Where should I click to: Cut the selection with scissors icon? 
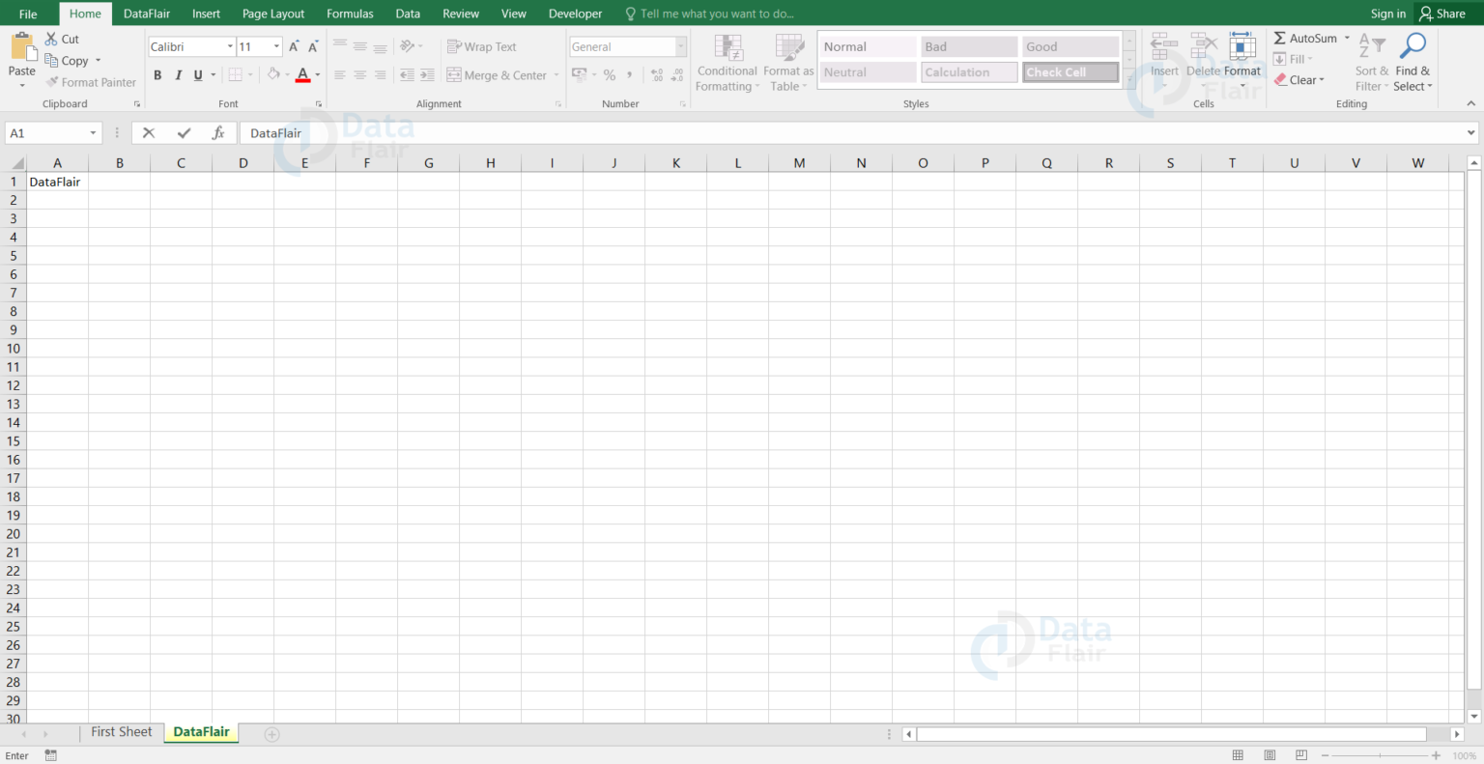(51, 39)
